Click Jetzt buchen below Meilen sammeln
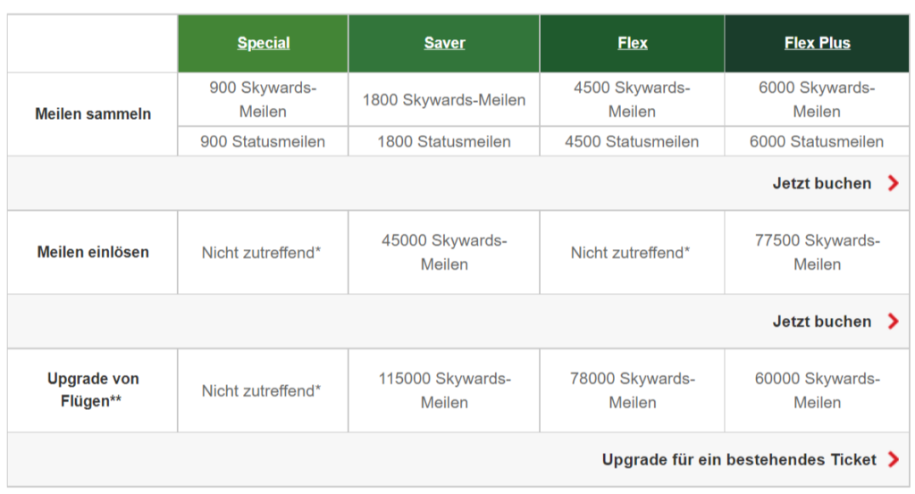The width and height of the screenshot is (915, 494). (821, 183)
